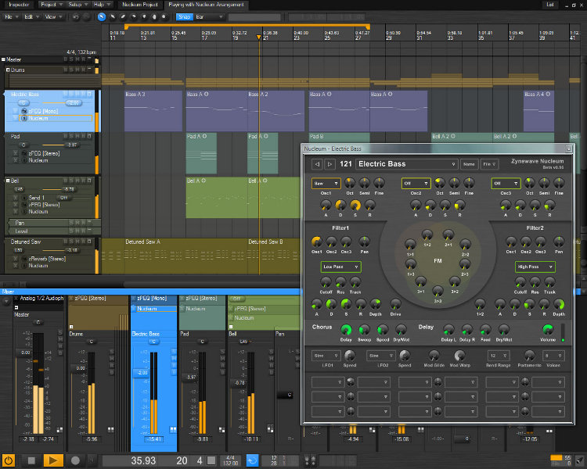The height and width of the screenshot is (469, 587).
Task: Select the blue pointer tool in toolbar
Action: (x=102, y=16)
